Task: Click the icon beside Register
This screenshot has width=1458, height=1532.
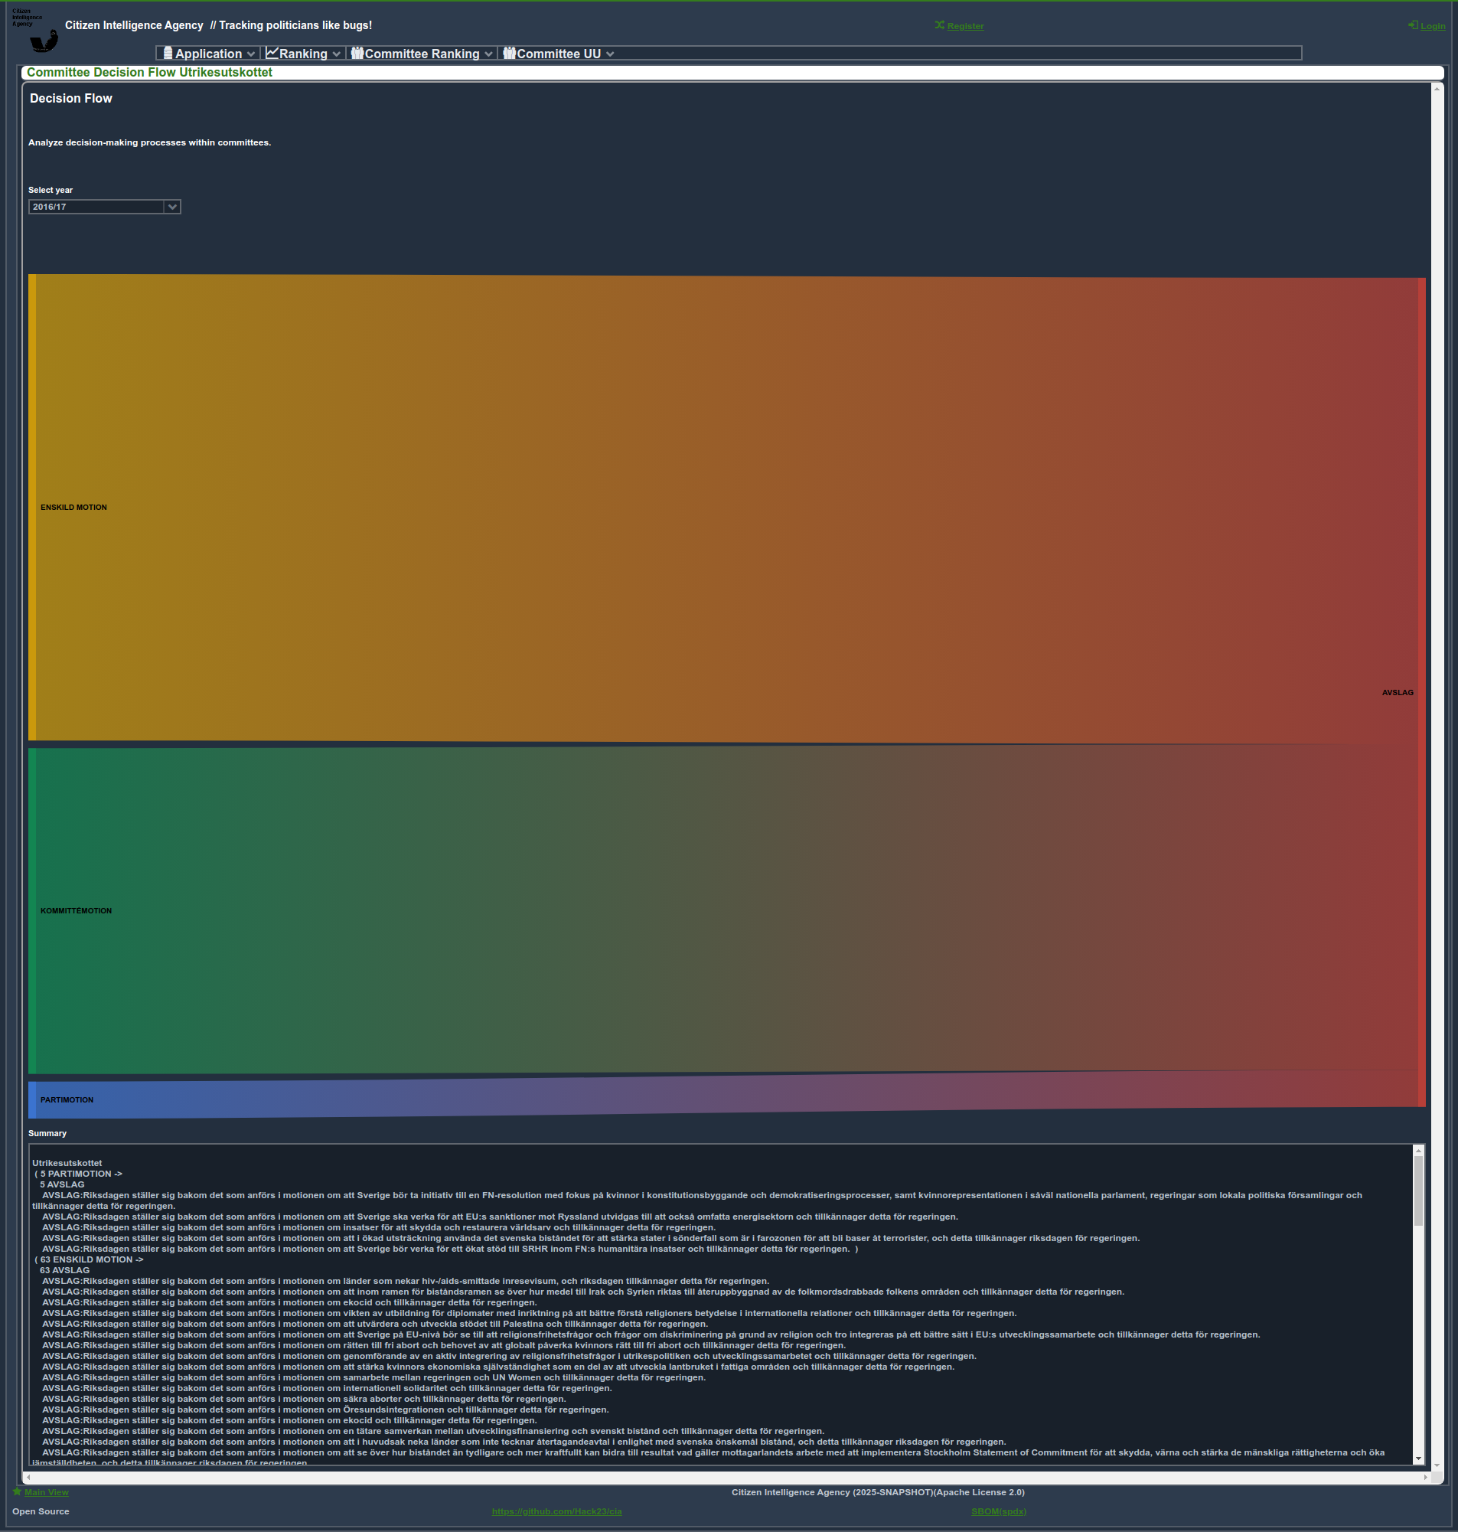Action: coord(940,26)
